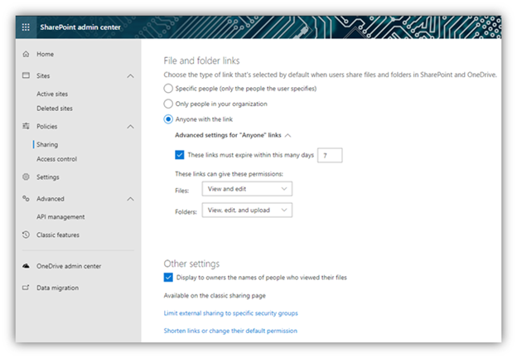The height and width of the screenshot is (358, 517).
Task: Open the Files permission dropdown
Action: (x=247, y=189)
